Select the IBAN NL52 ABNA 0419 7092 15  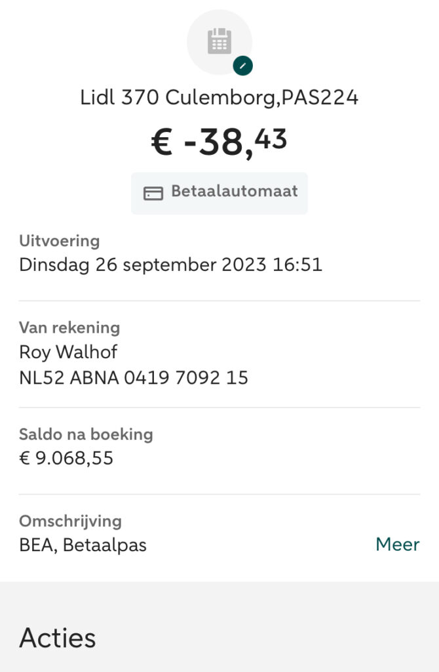click(134, 378)
